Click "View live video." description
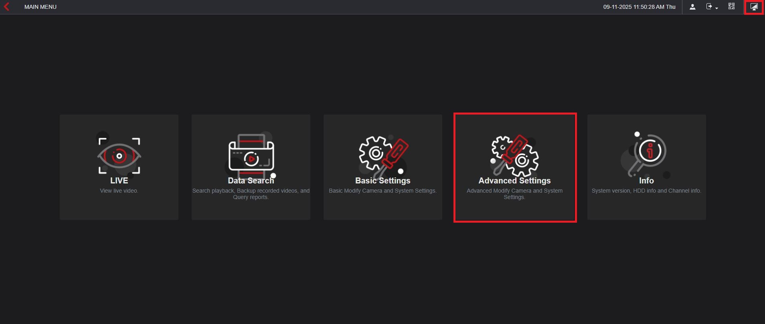 (x=119, y=191)
